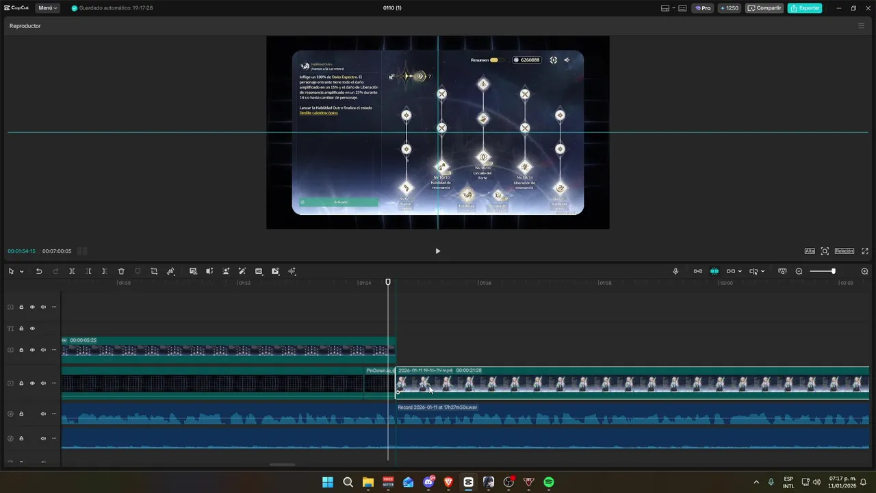Delete right of playhead with trim tool
The height and width of the screenshot is (493, 876).
pos(104,272)
